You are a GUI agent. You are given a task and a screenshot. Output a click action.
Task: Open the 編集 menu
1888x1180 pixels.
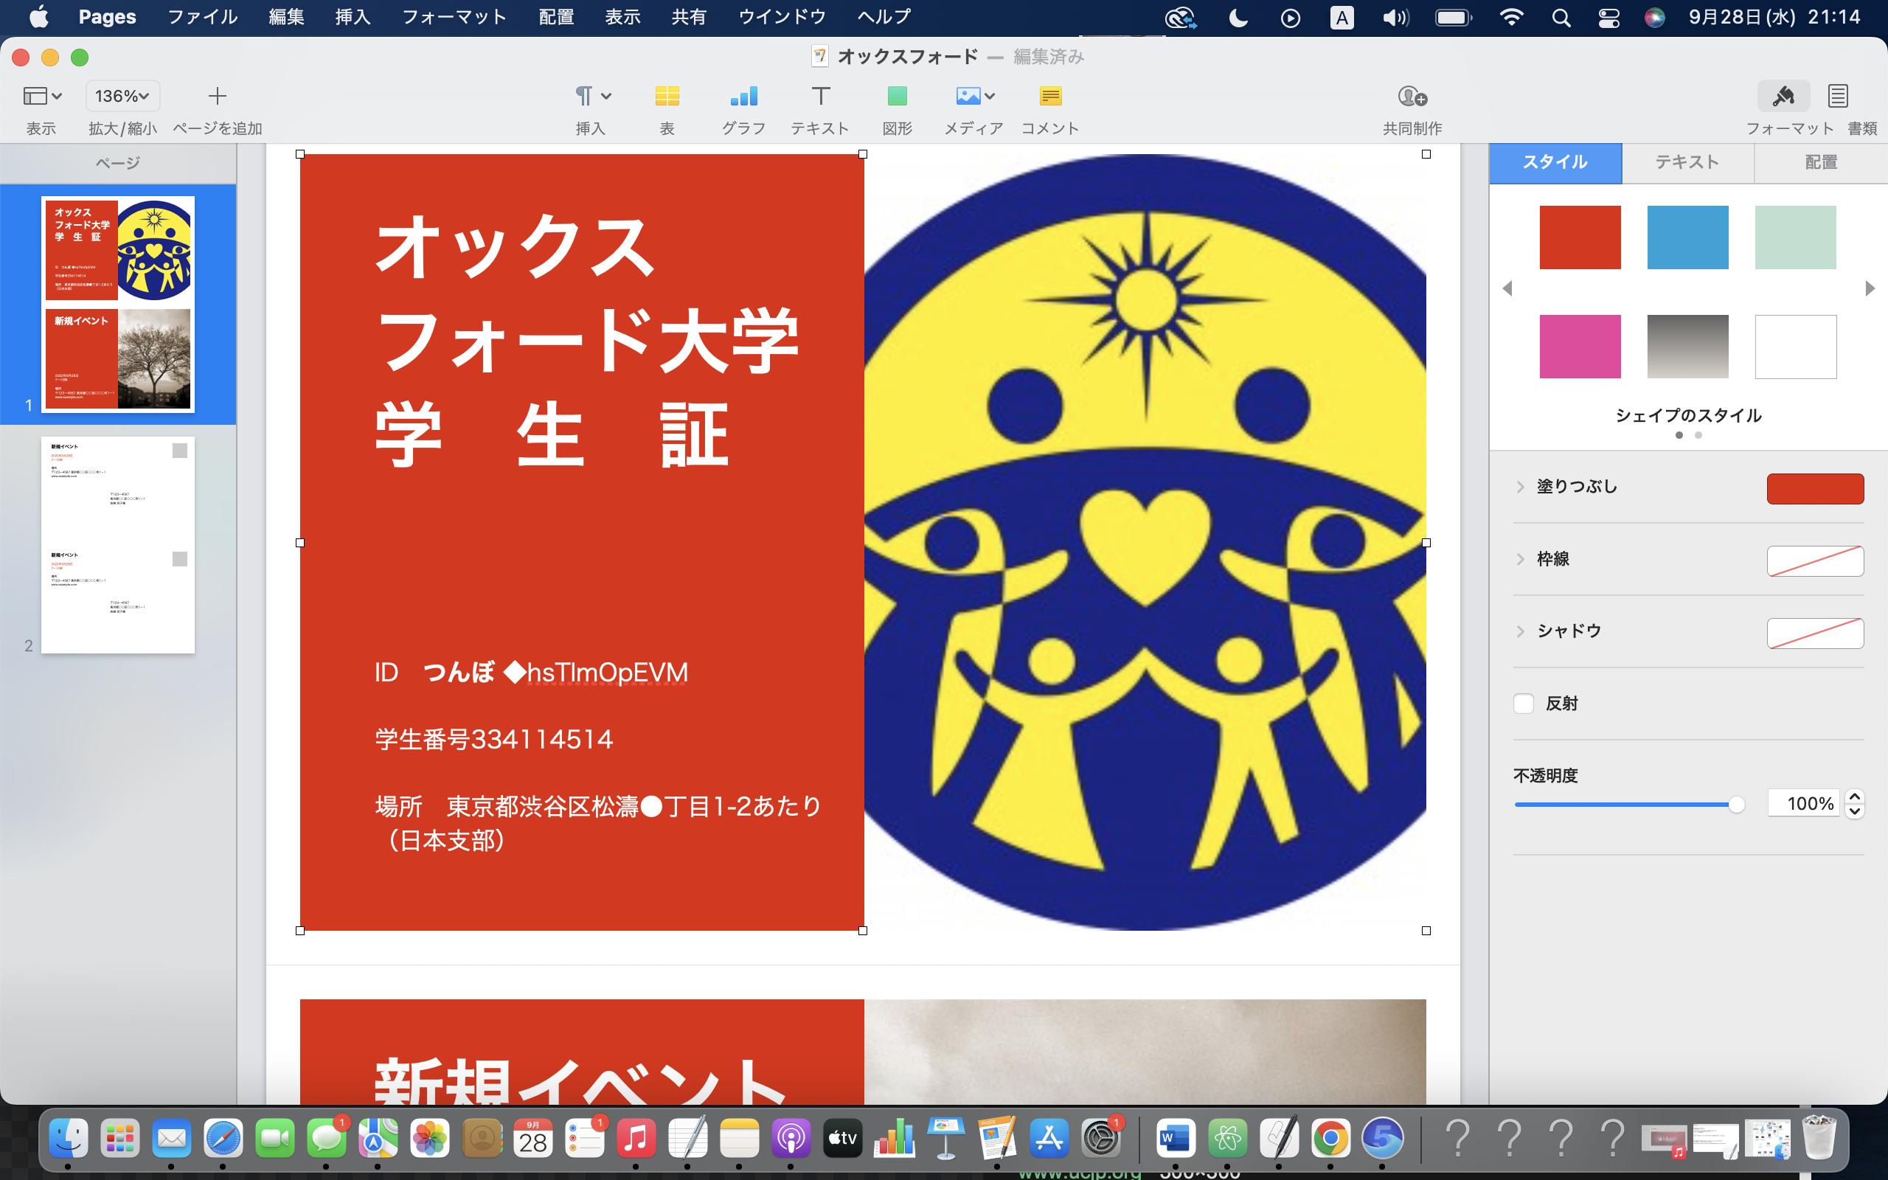pyautogui.click(x=286, y=17)
